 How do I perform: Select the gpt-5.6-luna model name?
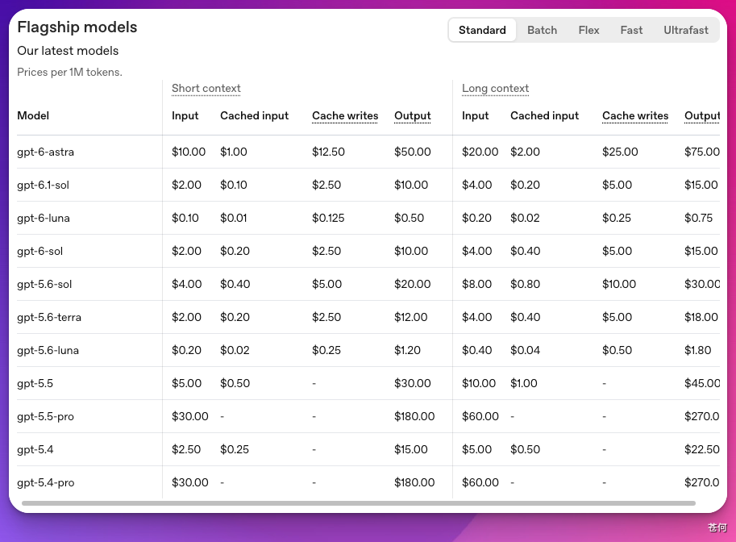pyautogui.click(x=48, y=350)
